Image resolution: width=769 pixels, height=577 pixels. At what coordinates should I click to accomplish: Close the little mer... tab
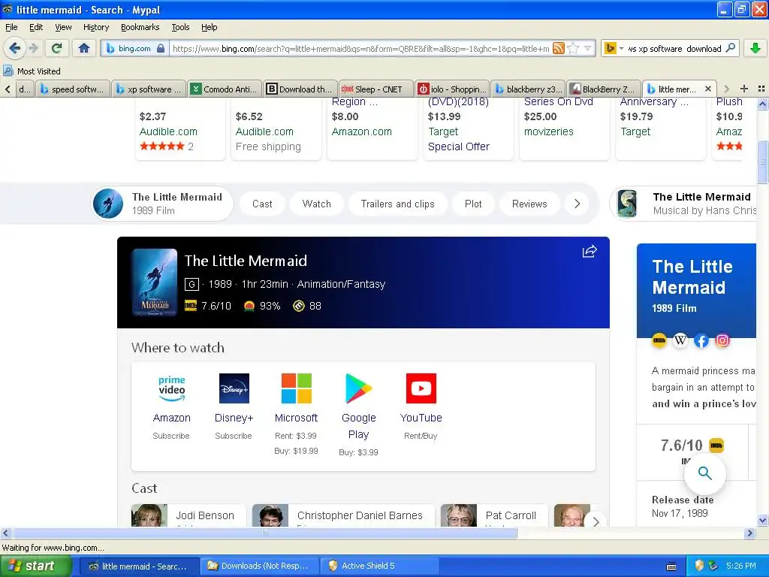pos(707,89)
